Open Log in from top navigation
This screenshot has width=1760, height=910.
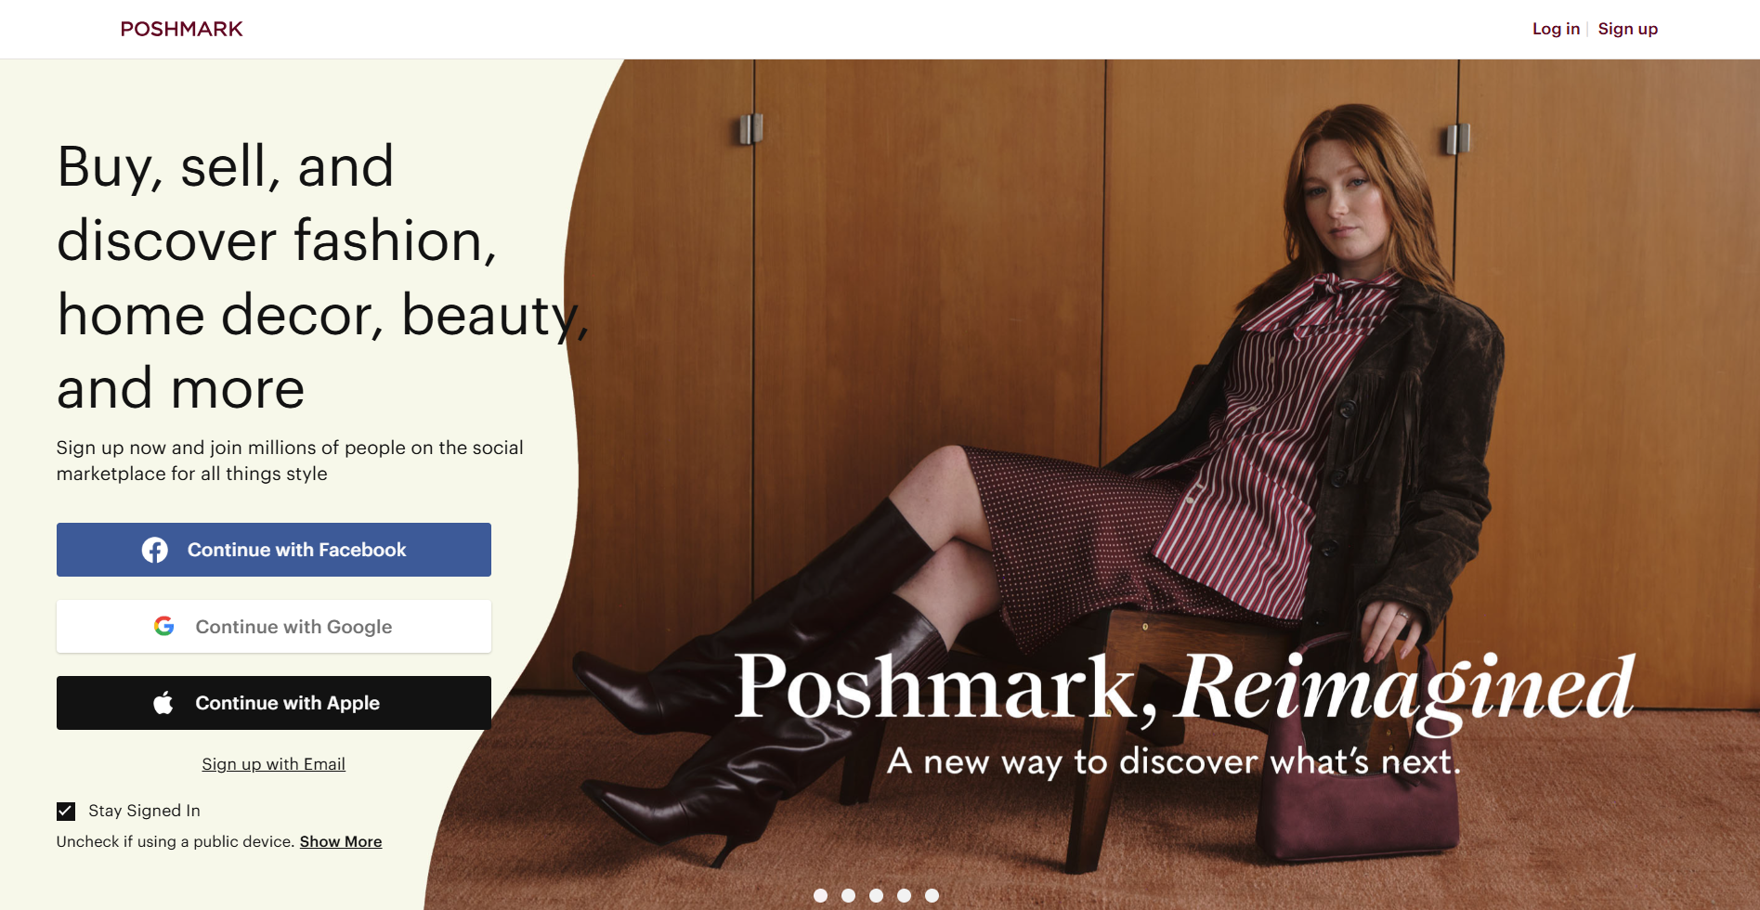[x=1556, y=29]
